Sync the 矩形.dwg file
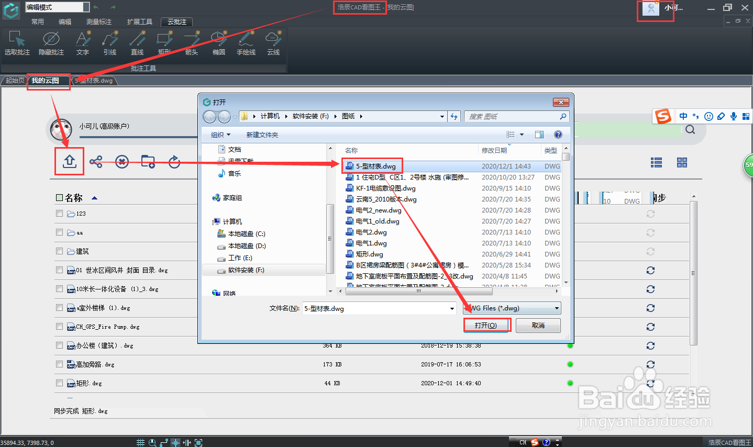This screenshot has height=447, width=753. [x=650, y=383]
